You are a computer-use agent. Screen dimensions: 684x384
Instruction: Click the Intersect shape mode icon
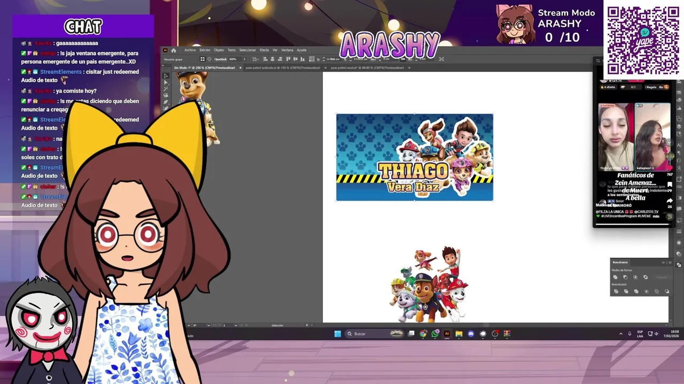tap(635, 277)
